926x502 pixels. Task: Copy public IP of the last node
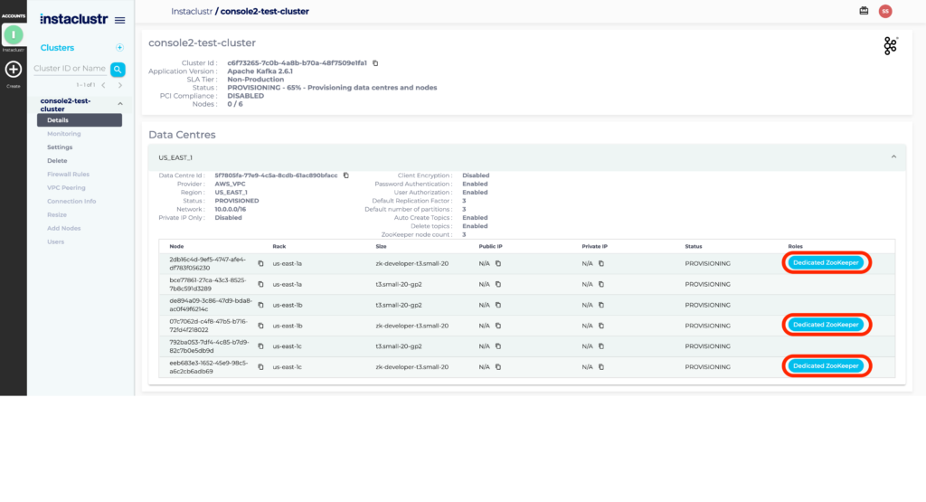coord(497,366)
